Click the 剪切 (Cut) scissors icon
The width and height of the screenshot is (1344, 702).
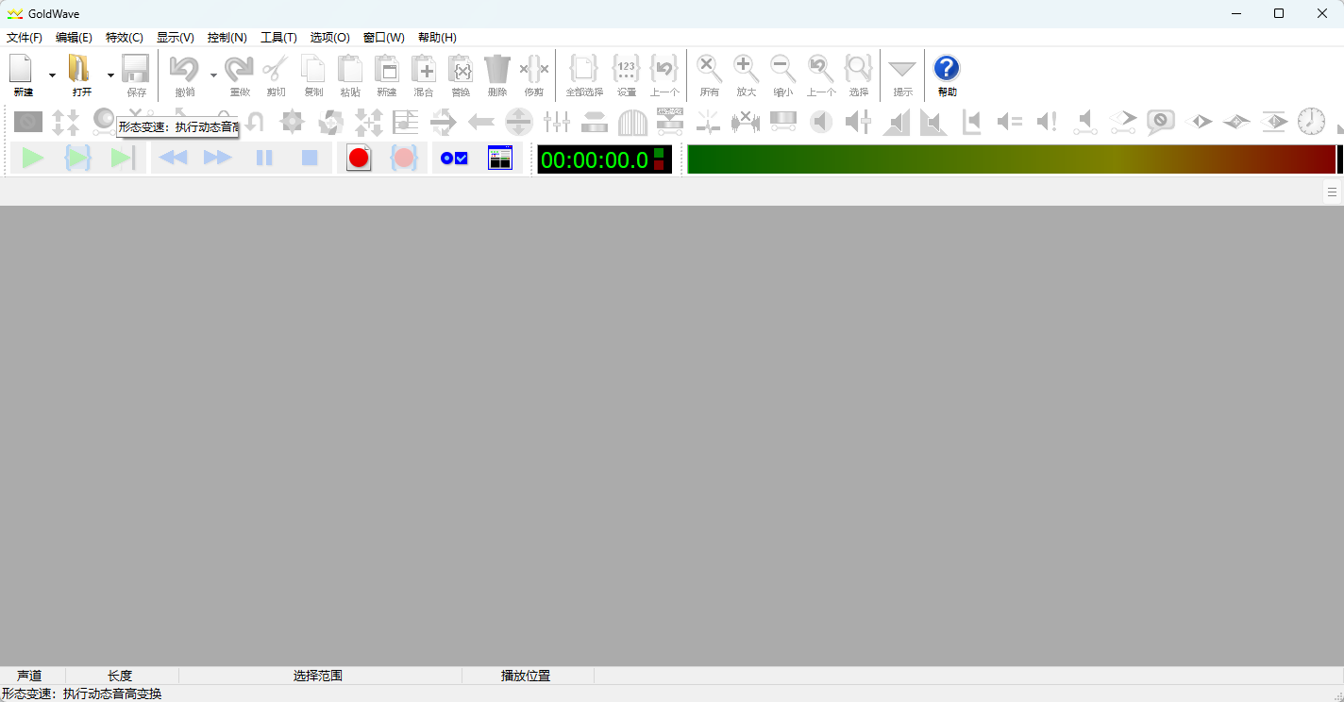[x=276, y=75]
